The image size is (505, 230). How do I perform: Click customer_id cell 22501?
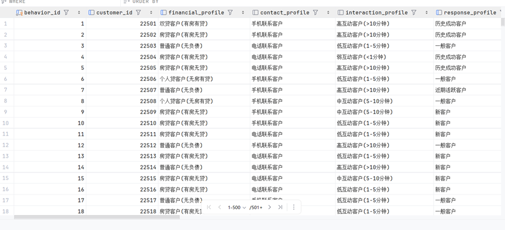[x=122, y=24]
